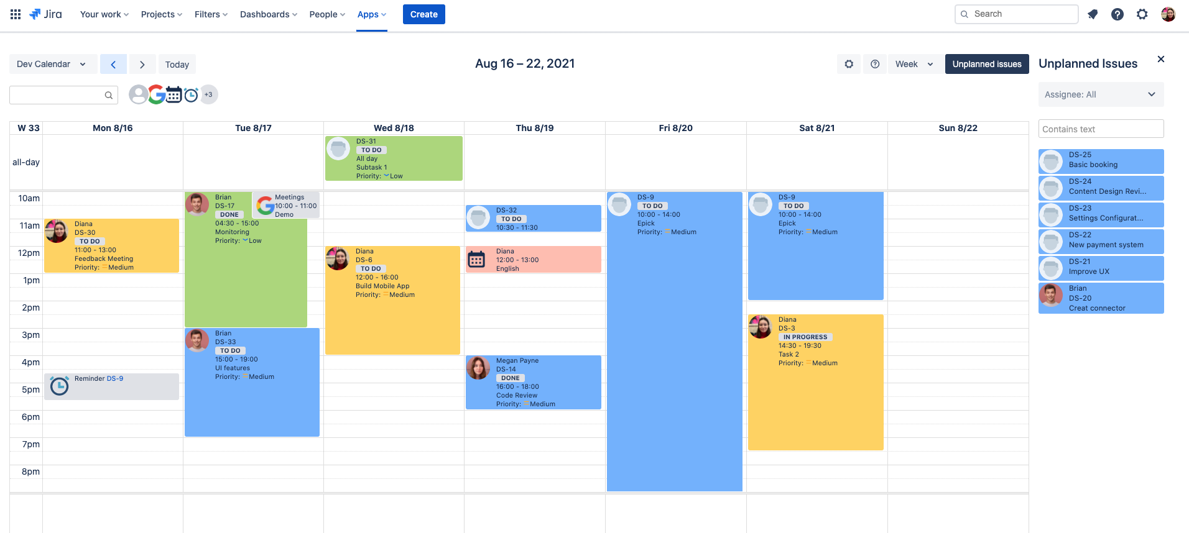Viewport: 1189px width, 533px height.
Task: Filter by the alarm clock reminders icon
Action: (192, 95)
